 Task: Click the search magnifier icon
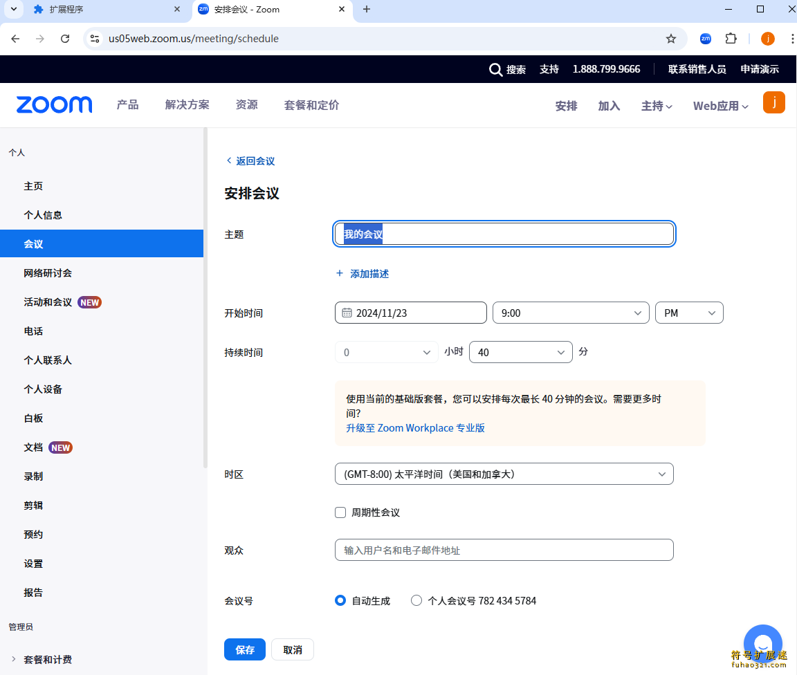coord(495,70)
